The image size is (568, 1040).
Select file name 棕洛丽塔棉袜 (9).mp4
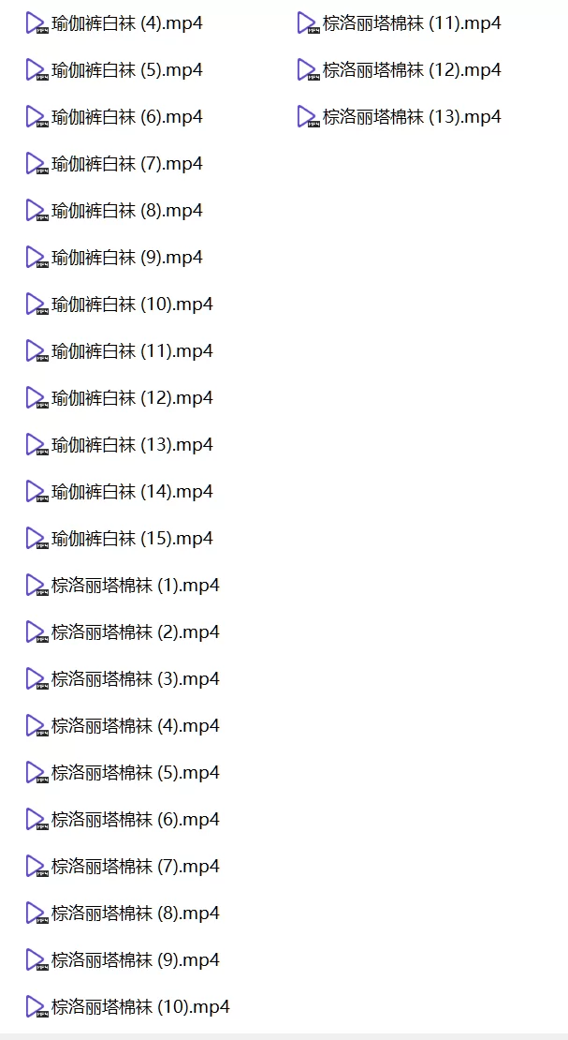136,959
